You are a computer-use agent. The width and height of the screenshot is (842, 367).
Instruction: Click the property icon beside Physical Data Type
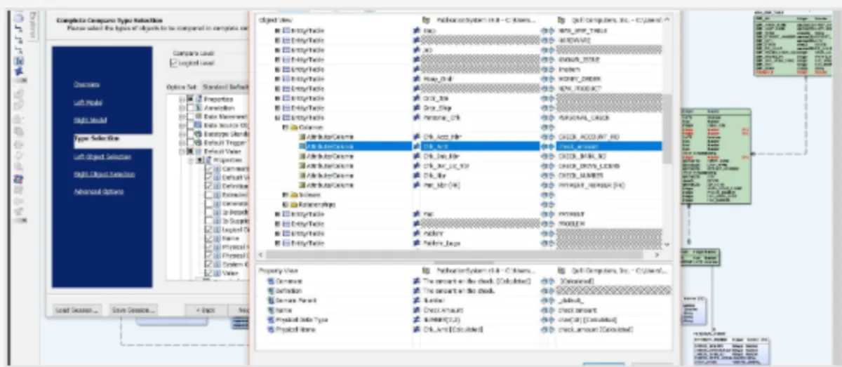(270, 319)
